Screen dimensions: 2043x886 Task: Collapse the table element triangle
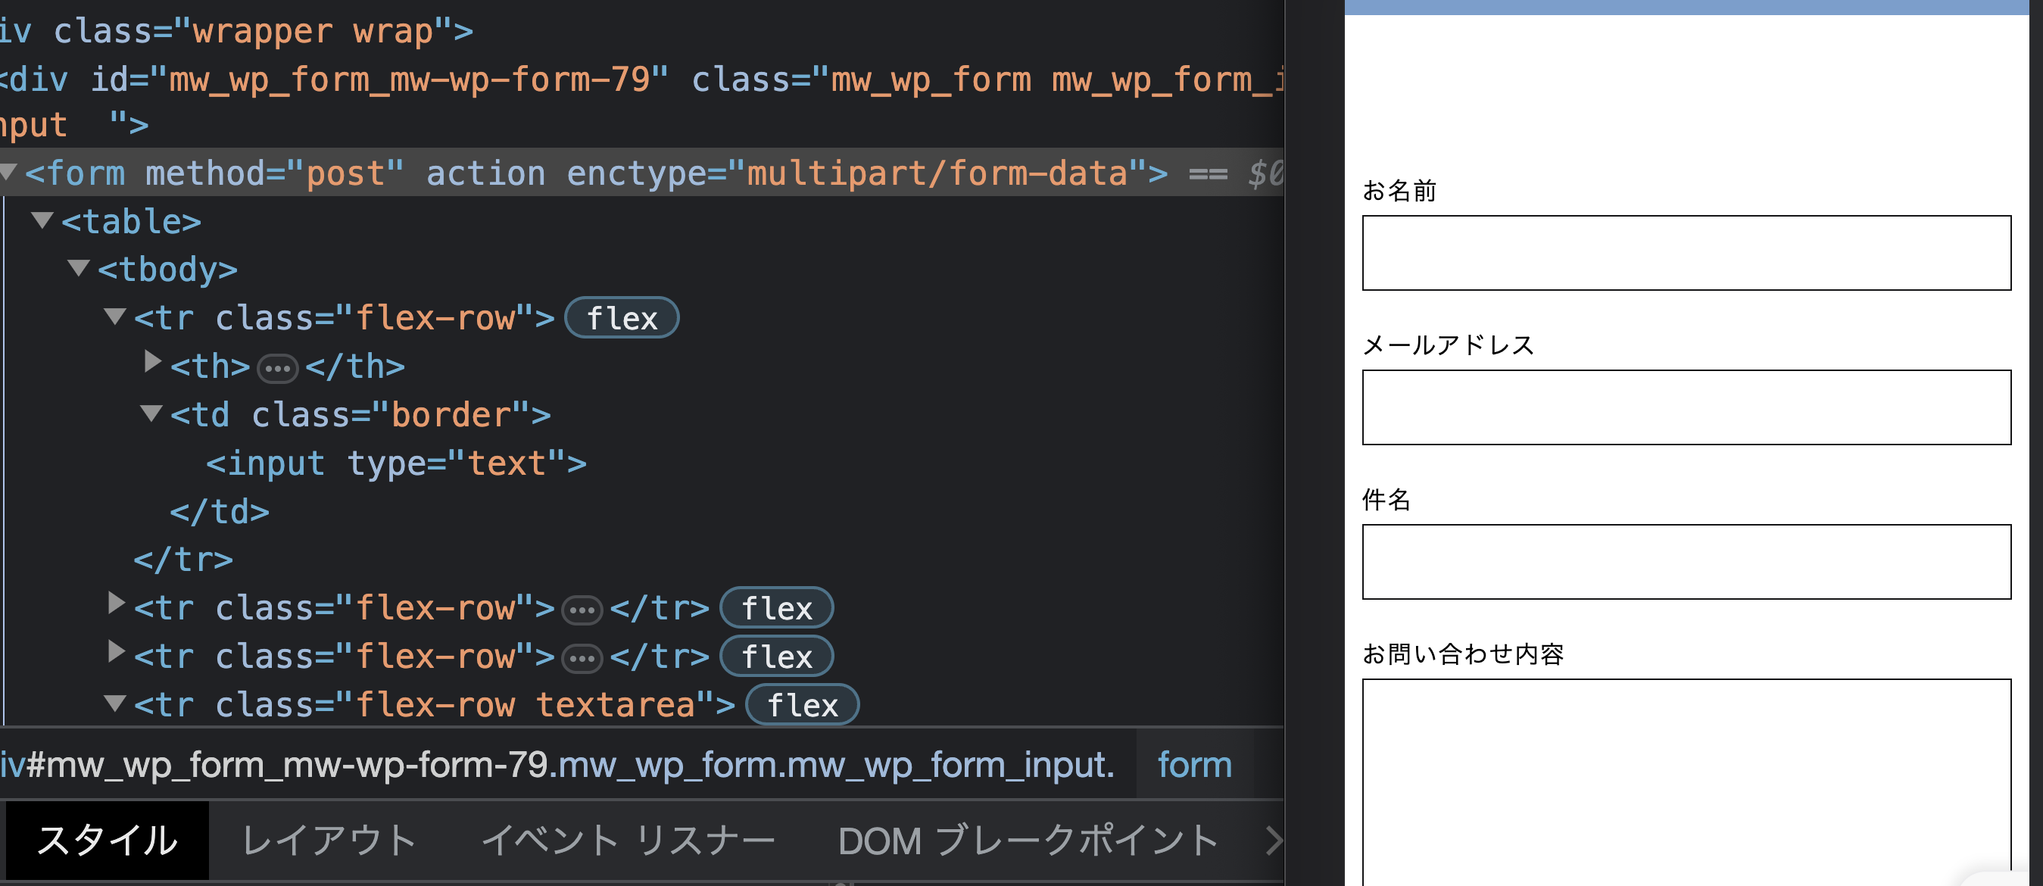pos(42,220)
